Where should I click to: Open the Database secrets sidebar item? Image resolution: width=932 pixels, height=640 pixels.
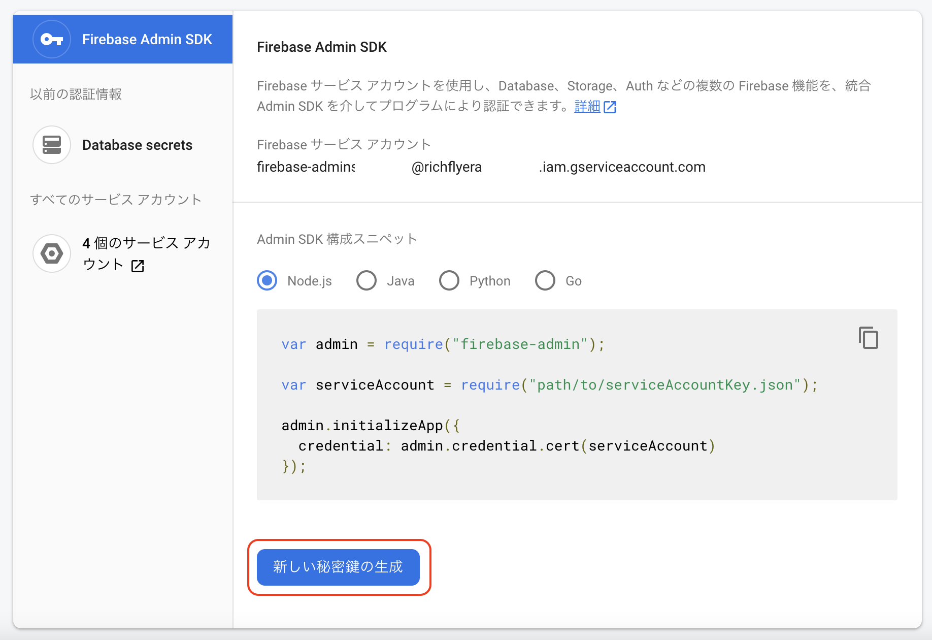123,145
